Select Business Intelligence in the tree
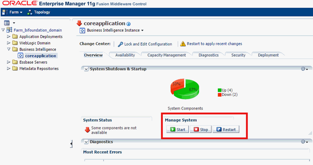Screen dimensions: 313x165 click(x=38, y=49)
